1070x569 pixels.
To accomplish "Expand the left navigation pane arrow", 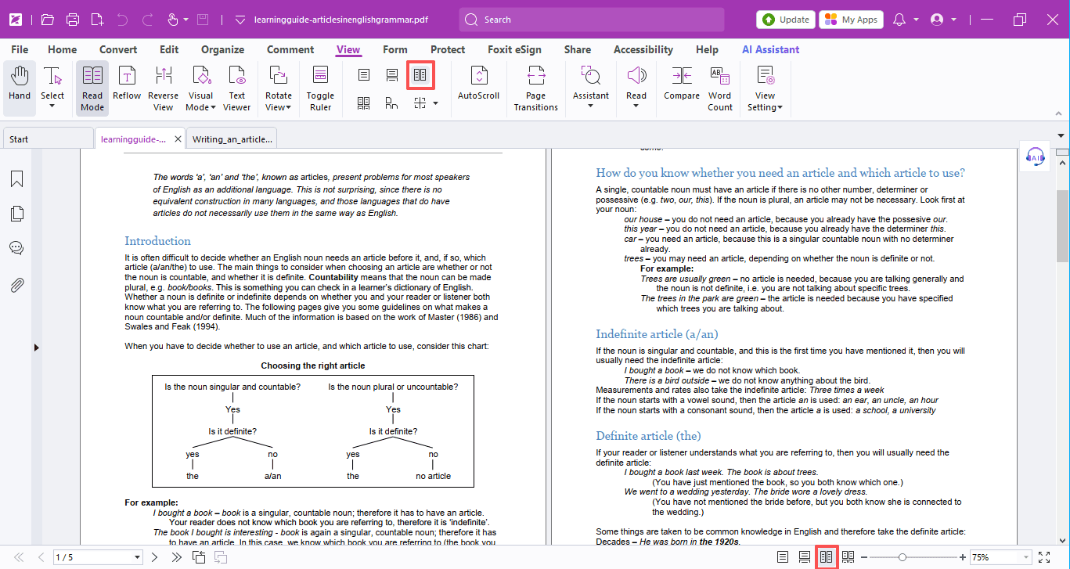I will [36, 347].
